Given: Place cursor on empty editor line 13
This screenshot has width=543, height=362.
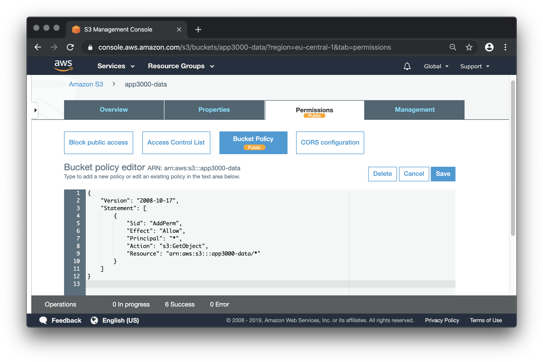Looking at the screenshot, I should point(270,284).
